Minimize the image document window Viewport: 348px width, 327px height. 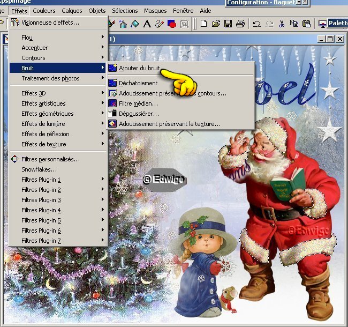[321, 39]
